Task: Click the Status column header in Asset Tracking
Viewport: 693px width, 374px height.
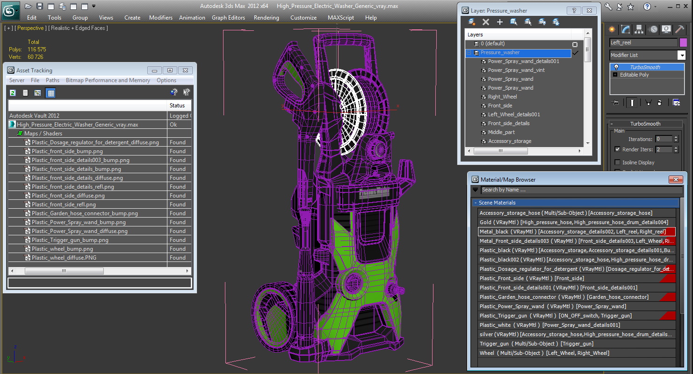Action: 180,106
